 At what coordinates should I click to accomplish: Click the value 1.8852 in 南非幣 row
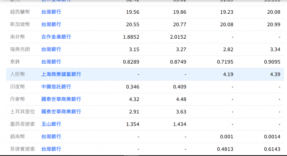[x=131, y=37]
